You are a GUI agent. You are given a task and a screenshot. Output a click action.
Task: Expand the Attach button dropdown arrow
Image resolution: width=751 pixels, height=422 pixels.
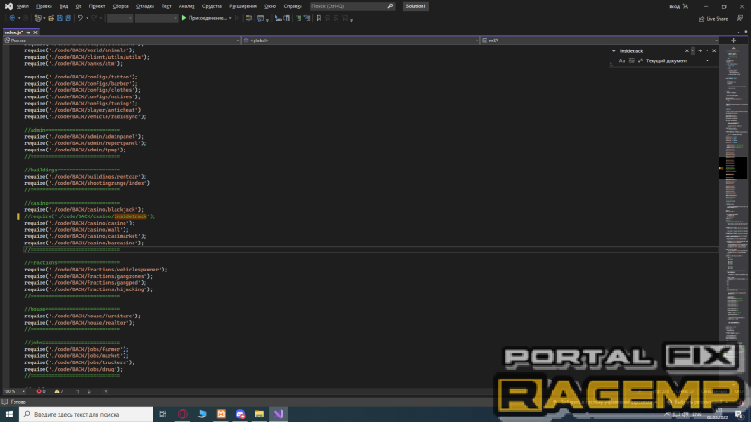point(230,18)
